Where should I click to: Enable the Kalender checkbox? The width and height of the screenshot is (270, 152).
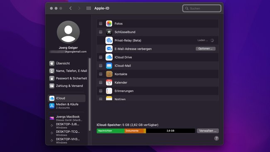pyautogui.click(x=101, y=83)
